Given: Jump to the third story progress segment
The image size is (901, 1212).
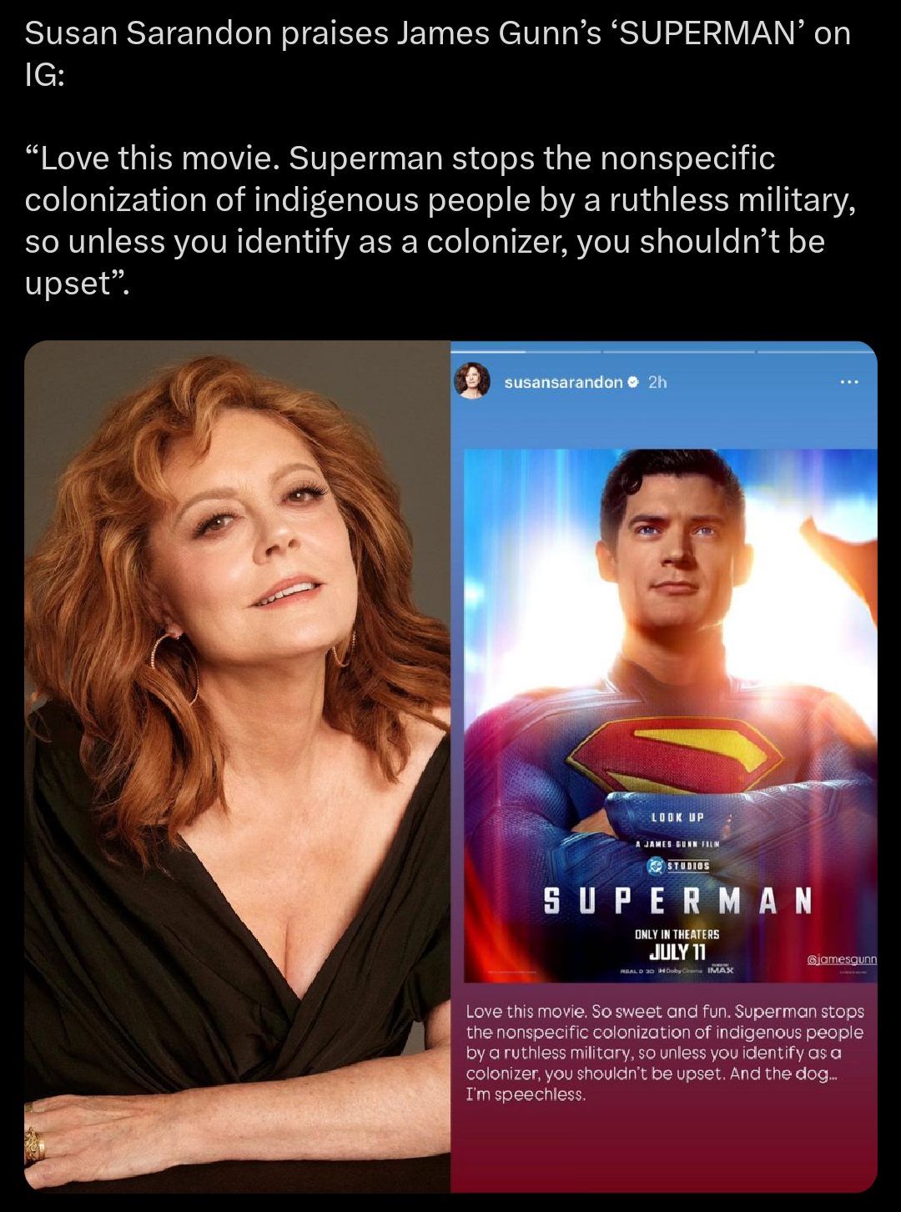Looking at the screenshot, I should [813, 352].
